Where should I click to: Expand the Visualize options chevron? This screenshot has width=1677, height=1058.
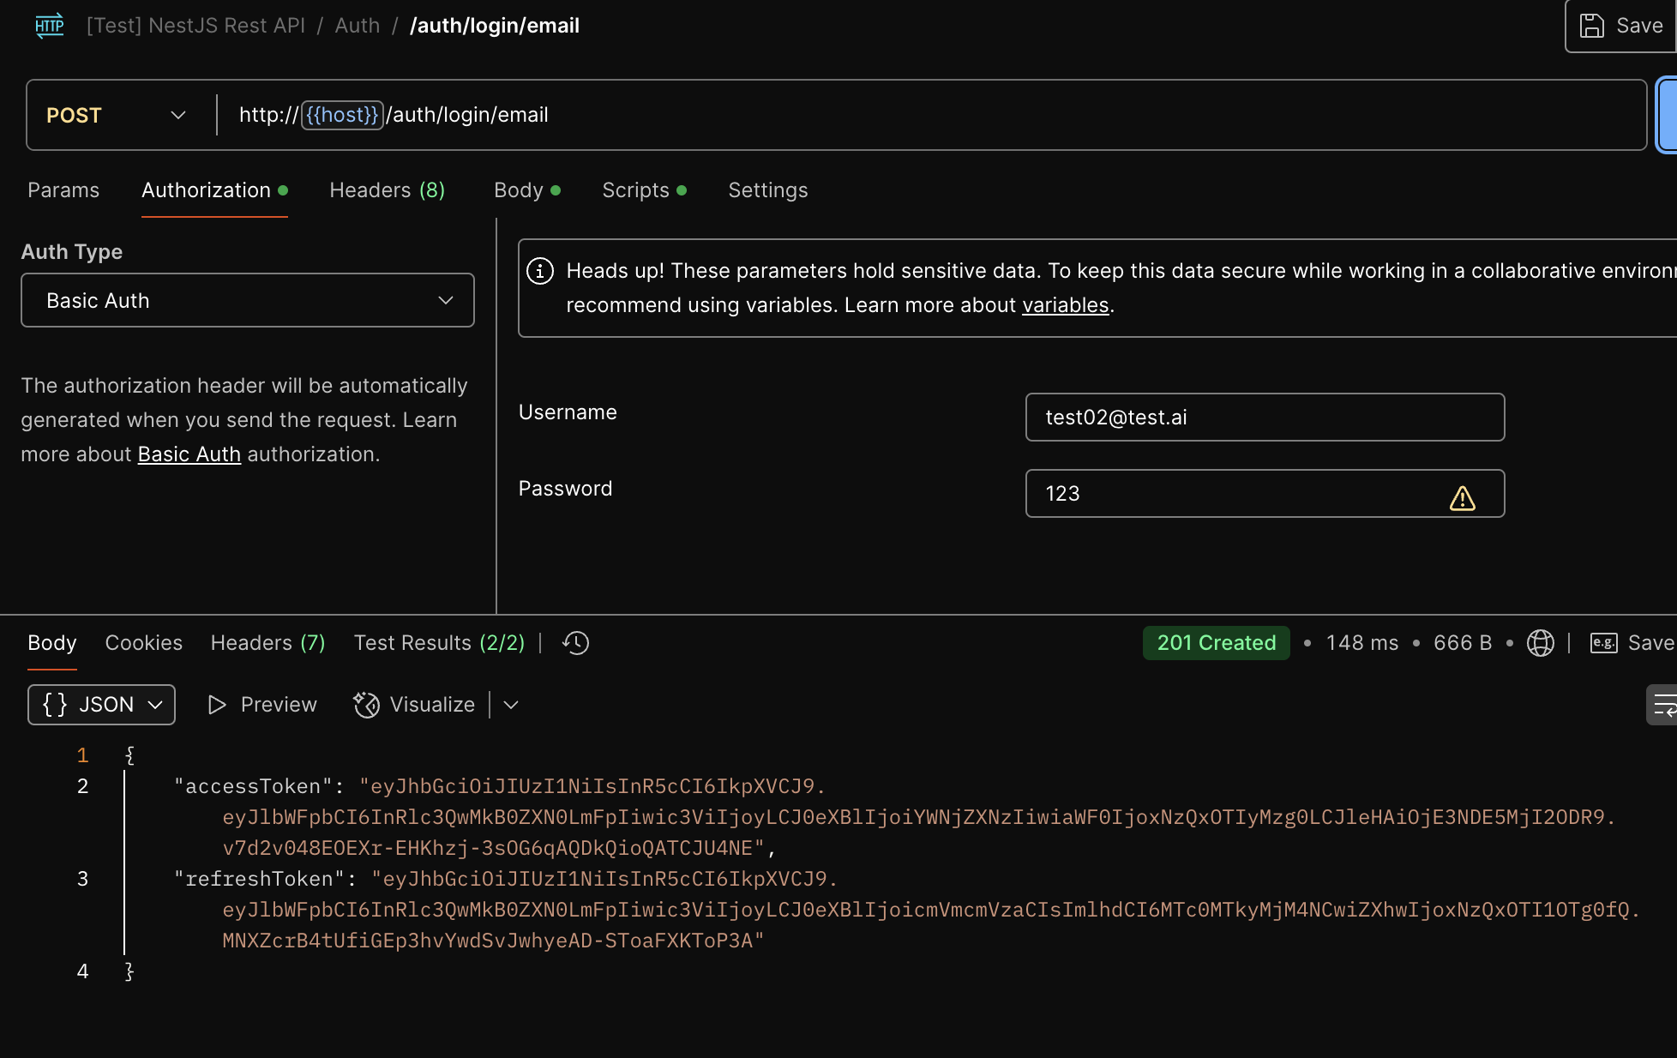[511, 705]
